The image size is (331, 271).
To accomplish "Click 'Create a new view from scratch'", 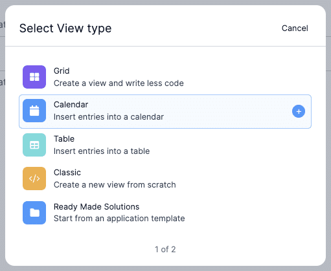I will pos(115,185).
